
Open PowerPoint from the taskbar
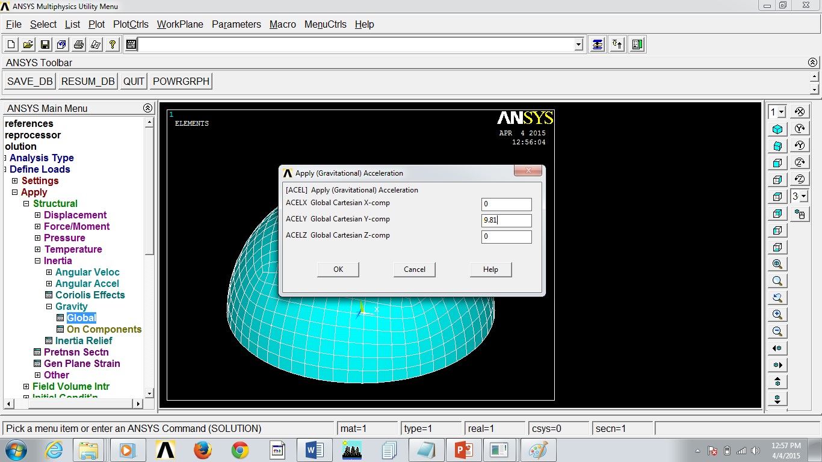point(463,450)
